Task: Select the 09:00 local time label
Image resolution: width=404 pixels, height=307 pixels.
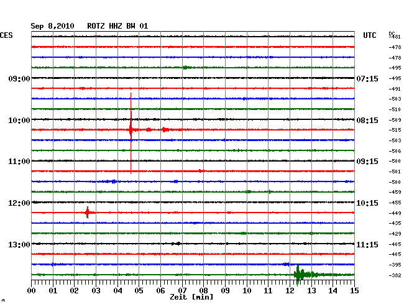Action: coord(19,78)
